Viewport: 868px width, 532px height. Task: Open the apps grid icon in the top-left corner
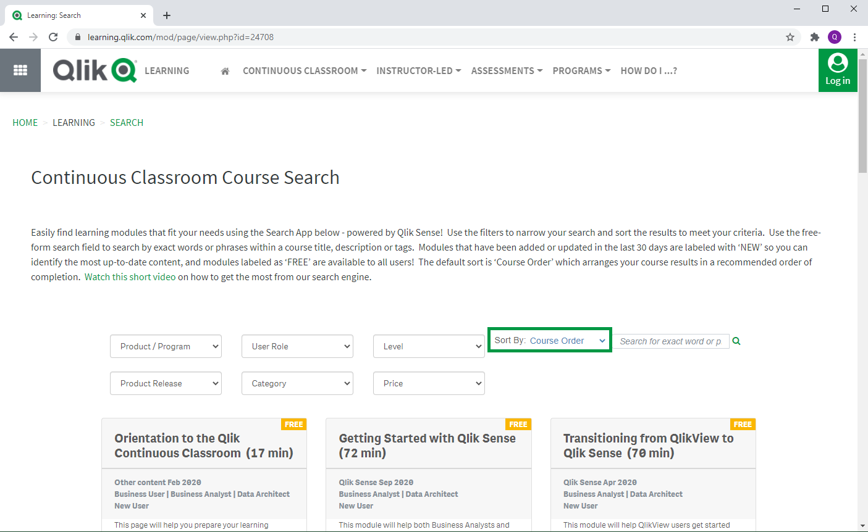(20, 70)
